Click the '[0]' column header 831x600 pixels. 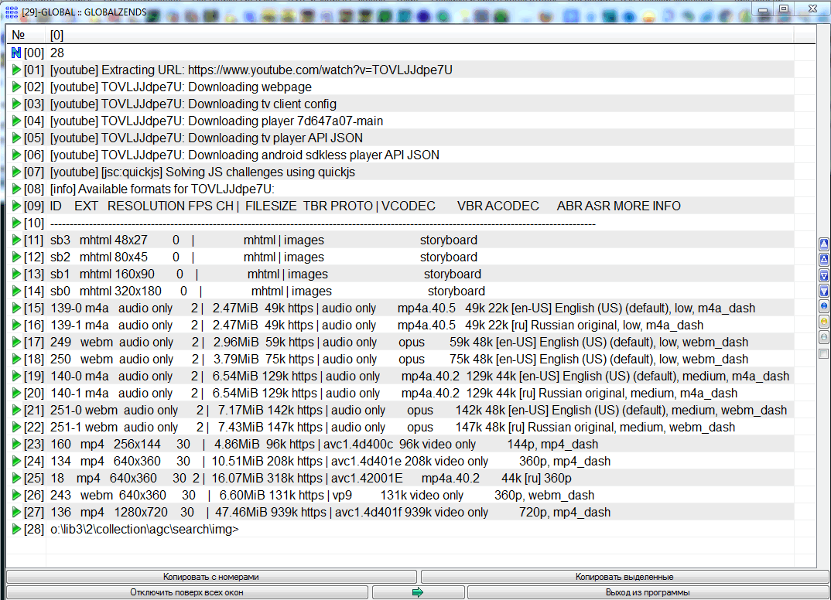pyautogui.click(x=56, y=35)
